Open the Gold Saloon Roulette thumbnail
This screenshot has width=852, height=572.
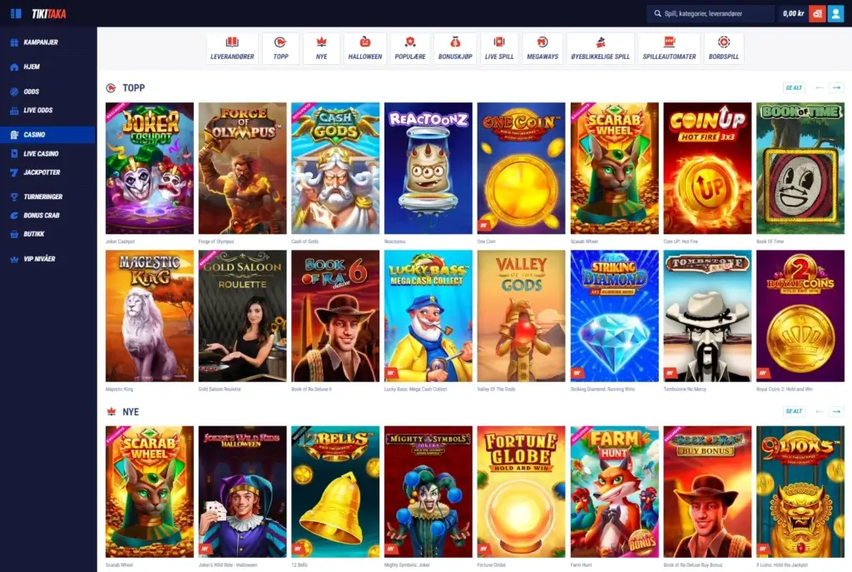tap(242, 316)
